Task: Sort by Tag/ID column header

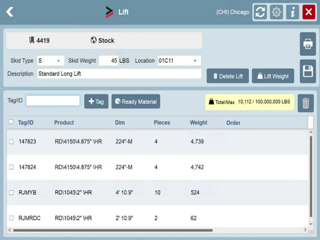Action: 26,123
